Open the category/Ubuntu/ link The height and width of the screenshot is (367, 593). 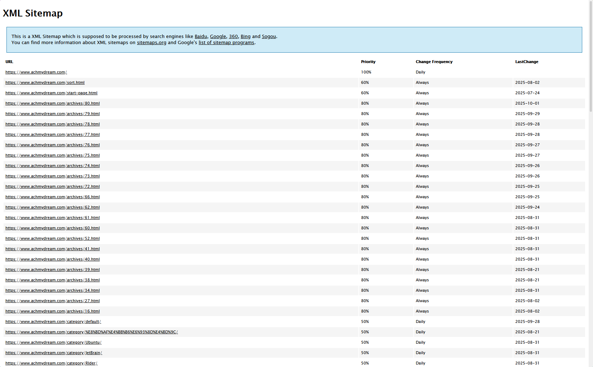pos(53,343)
